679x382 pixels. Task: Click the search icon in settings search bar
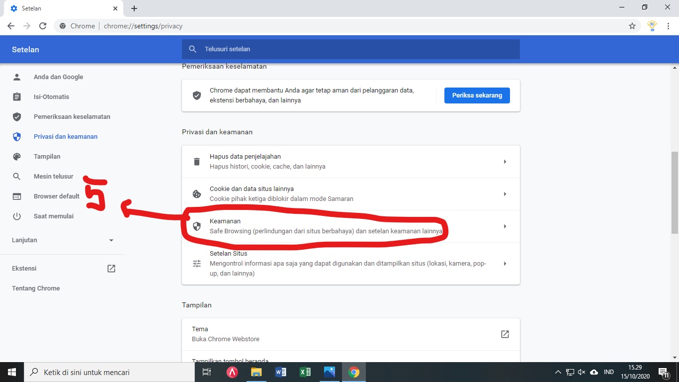[193, 49]
